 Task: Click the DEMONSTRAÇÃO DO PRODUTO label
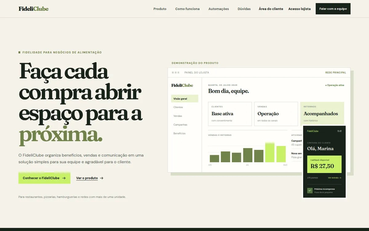coord(195,63)
